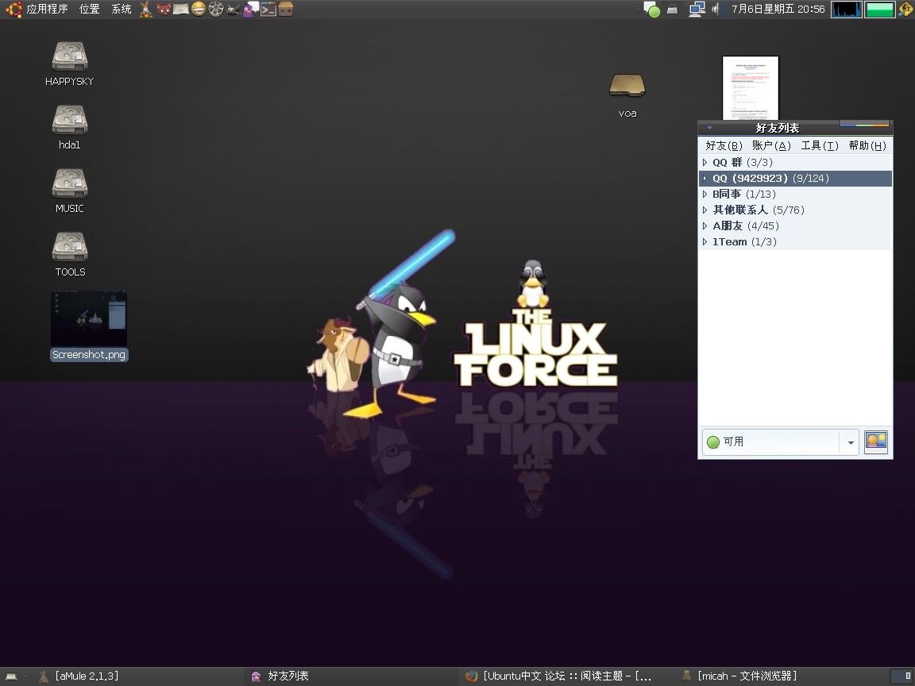Screen dimensions: 915x686
Task: Click the yellow sign icon at panel end
Action: (x=905, y=9)
